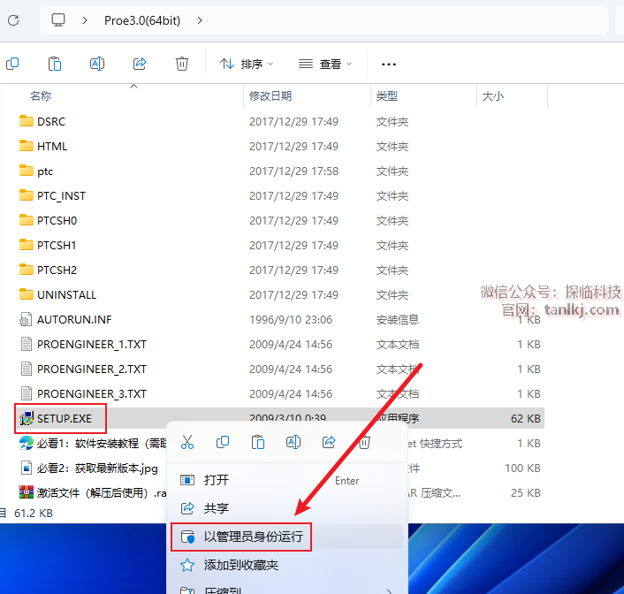Click the toolbar Paste icon
This screenshot has height=594, width=624.
click(55, 64)
